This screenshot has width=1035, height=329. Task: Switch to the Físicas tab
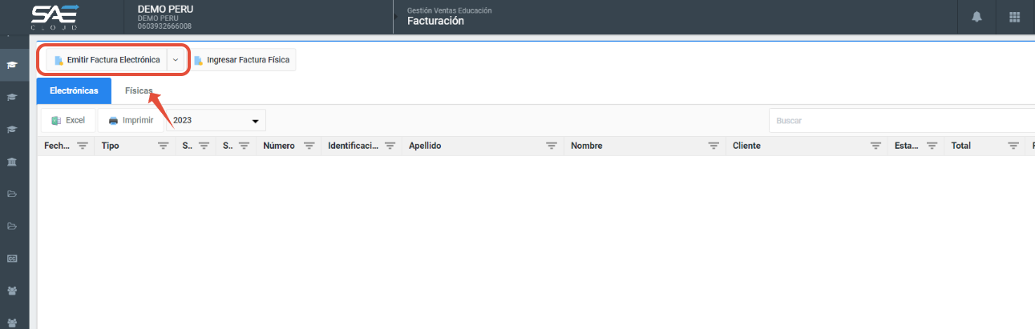coord(139,91)
